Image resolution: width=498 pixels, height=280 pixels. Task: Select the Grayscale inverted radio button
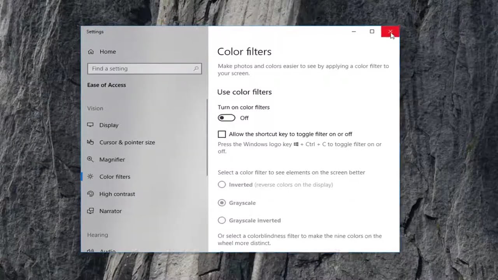[222, 220]
